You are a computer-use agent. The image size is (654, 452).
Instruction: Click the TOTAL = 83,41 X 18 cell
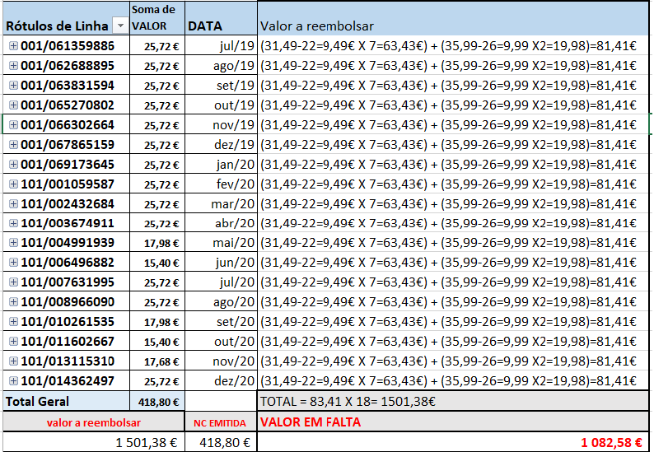click(x=453, y=402)
